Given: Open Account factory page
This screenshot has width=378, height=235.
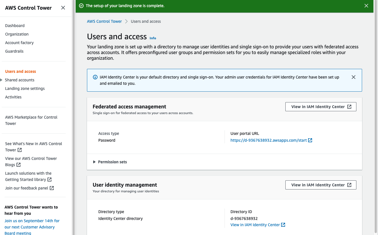Looking at the screenshot, I should coord(19,43).
